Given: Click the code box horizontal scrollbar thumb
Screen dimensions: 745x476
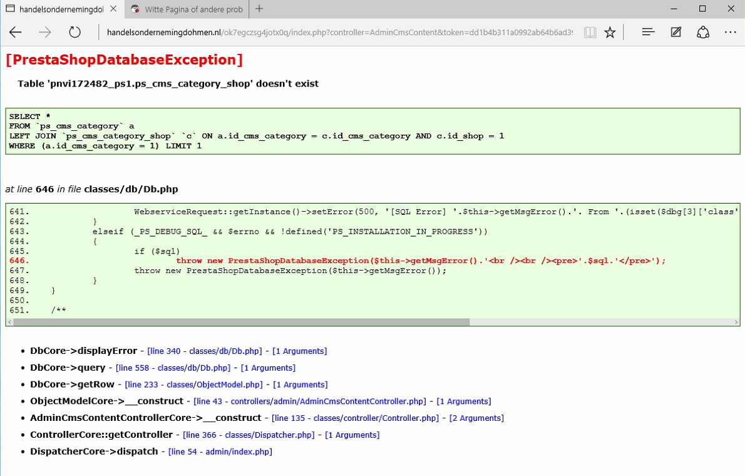Looking at the screenshot, I should click(242, 322).
